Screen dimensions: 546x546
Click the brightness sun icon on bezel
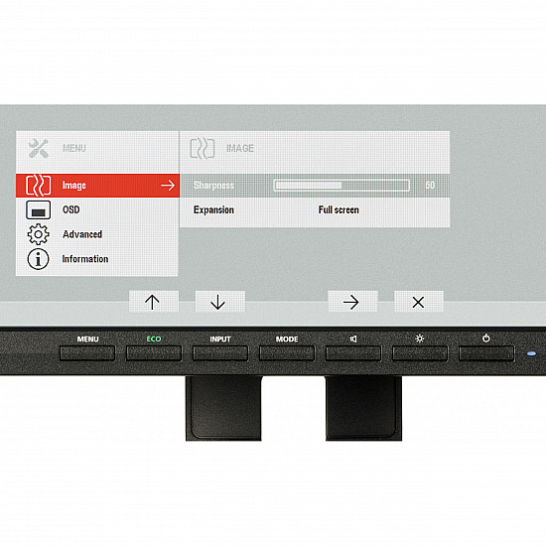420,339
